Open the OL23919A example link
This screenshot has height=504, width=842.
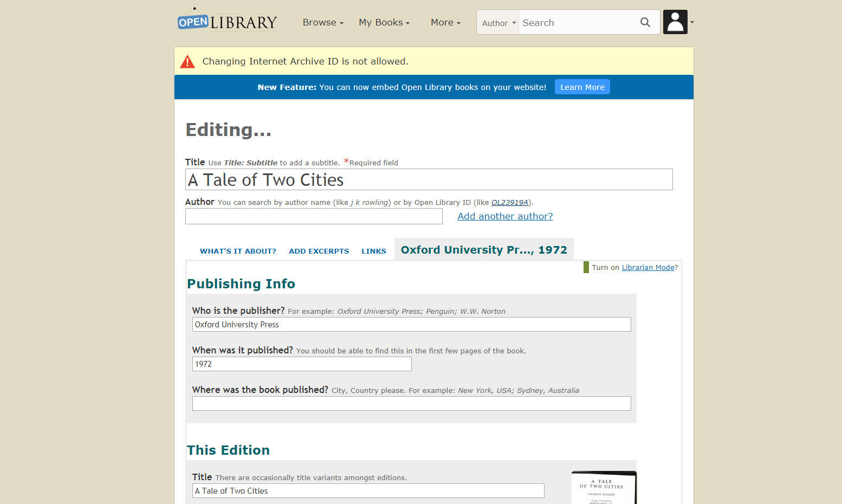tap(510, 202)
